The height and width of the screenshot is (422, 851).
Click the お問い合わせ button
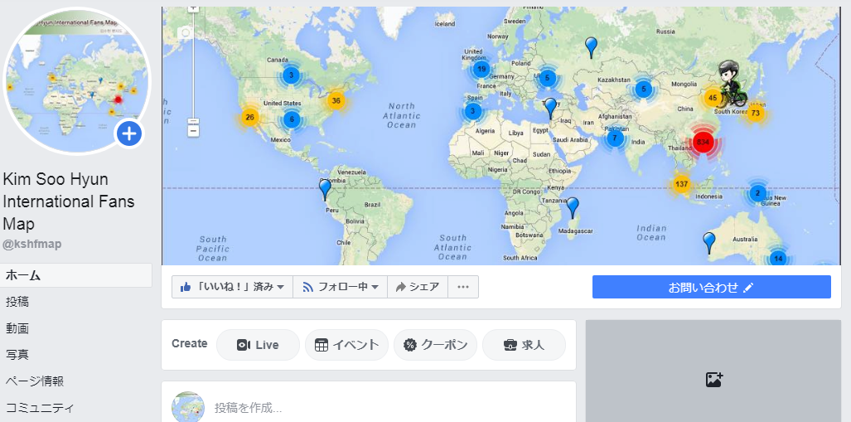click(712, 287)
